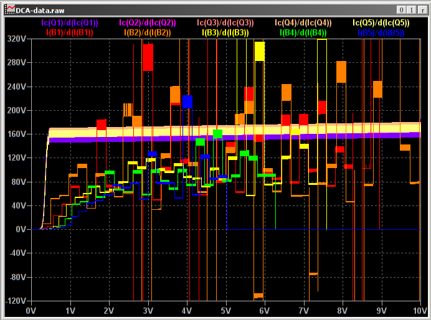This screenshot has width=431, height=320.
Task: Click the -120V vertical axis label
Action: click(16, 301)
